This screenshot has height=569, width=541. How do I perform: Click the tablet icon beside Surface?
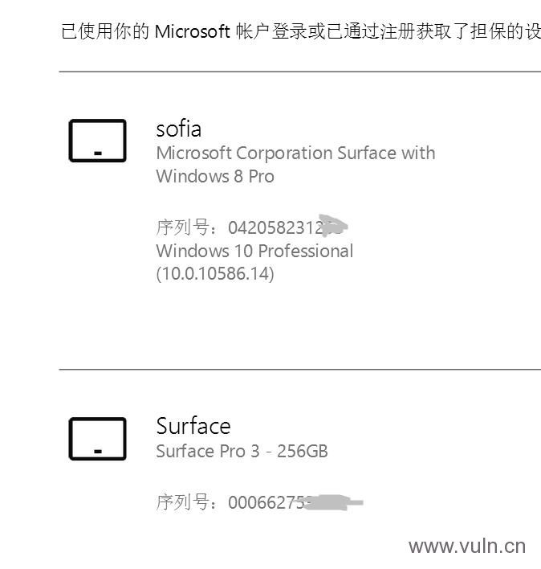(97, 439)
